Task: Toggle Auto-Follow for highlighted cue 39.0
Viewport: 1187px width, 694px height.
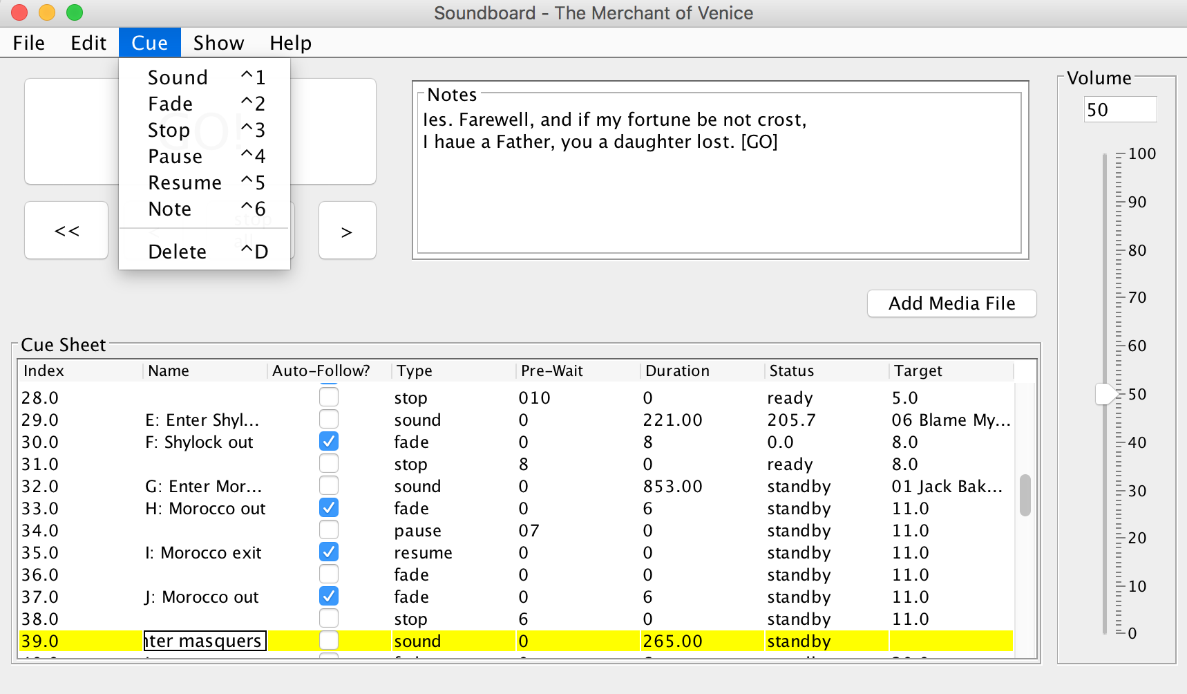Action: point(329,640)
